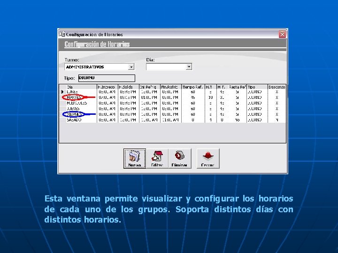Image resolution: width=338 pixels, height=253 pixels.
Task: Click the Tipo field showing DIURNO
Action: coord(107,78)
